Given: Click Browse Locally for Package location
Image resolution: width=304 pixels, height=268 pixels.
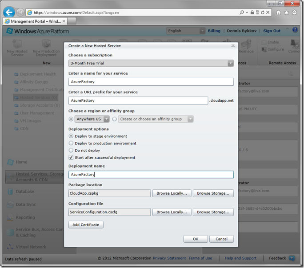Looking at the screenshot, I should click(172, 193).
